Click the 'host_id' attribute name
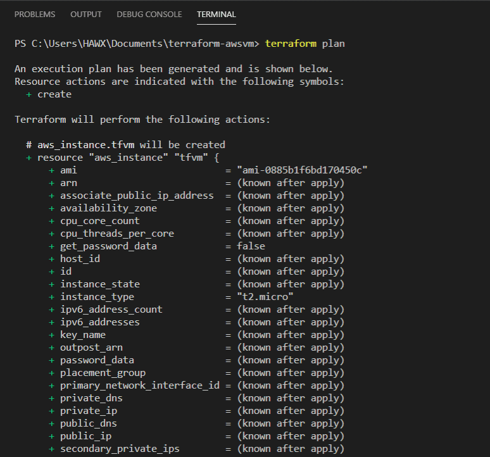The height and width of the screenshot is (457, 490). 80,259
